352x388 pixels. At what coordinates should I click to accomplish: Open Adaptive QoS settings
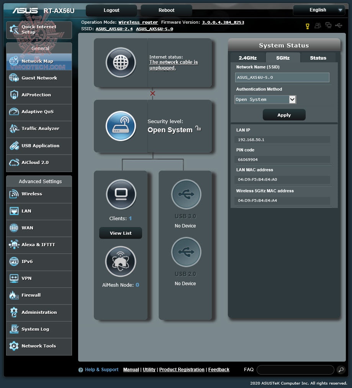(x=38, y=112)
